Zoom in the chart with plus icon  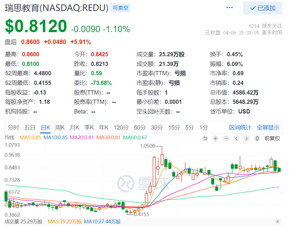215,139
